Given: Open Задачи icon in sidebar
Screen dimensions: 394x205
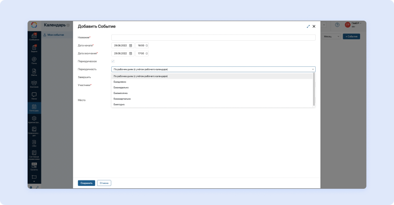Looking at the screenshot, I should (34, 48).
